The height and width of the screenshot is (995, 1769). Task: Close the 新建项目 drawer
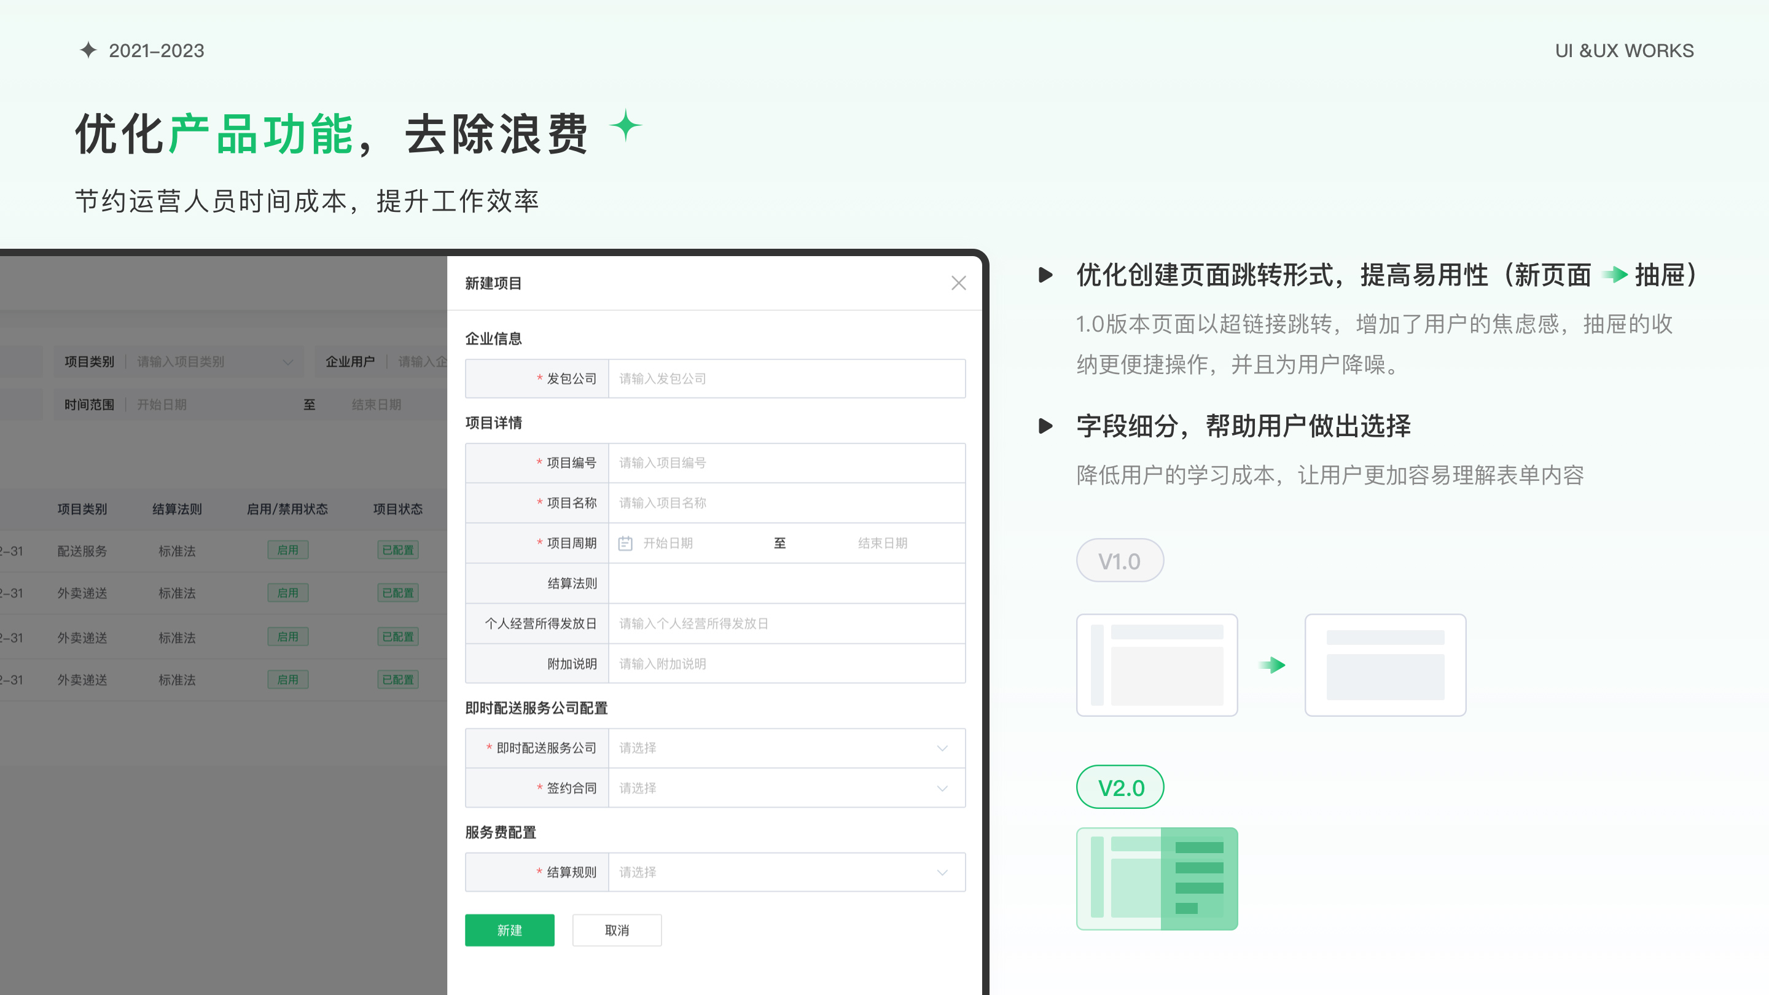959,283
